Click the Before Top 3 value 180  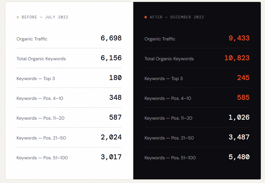click(115, 78)
